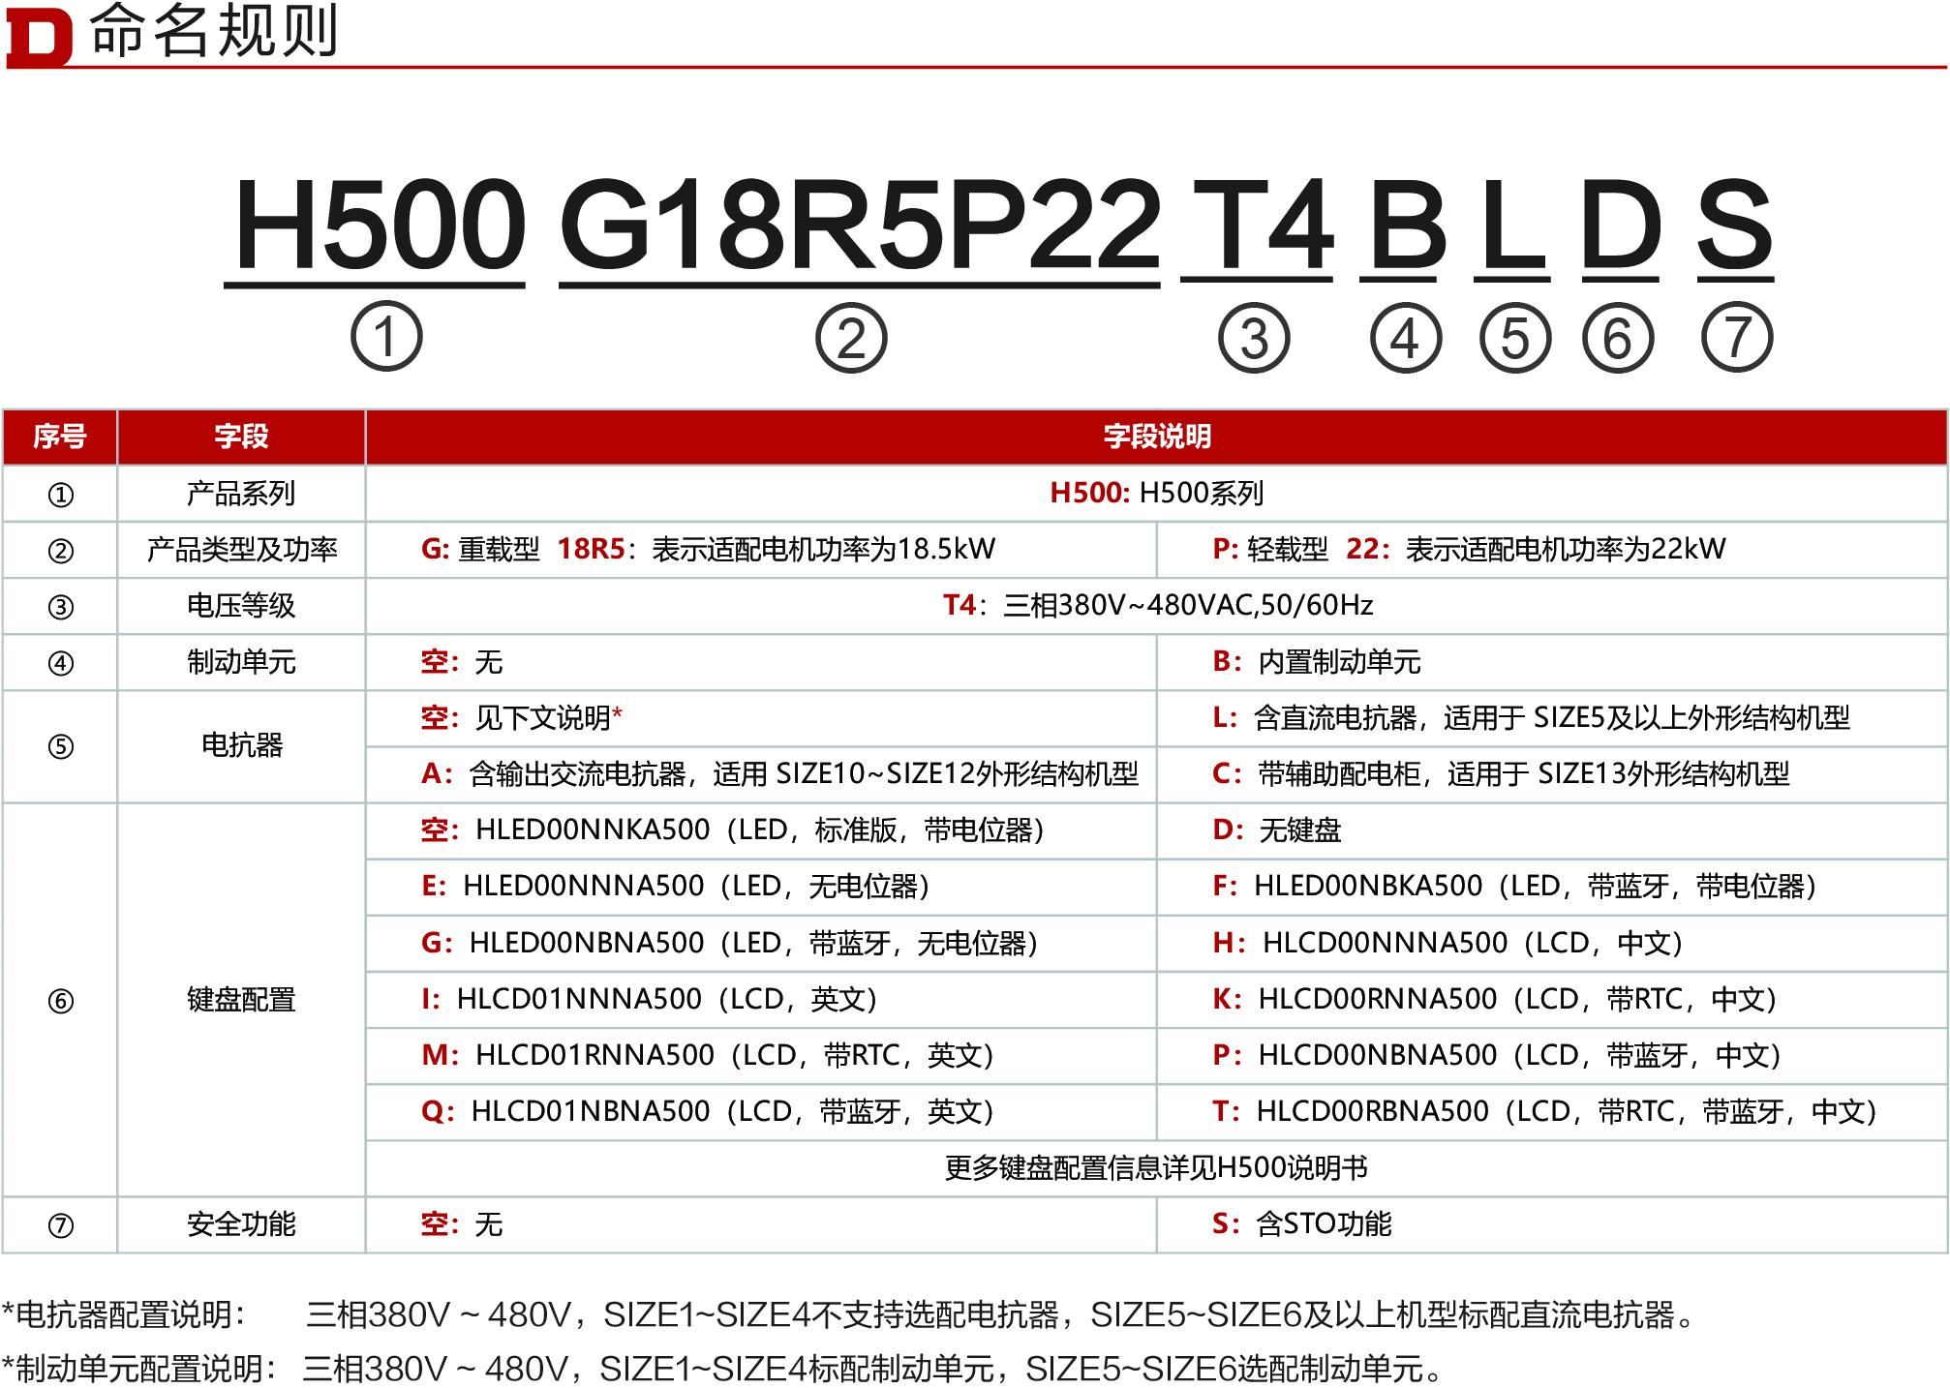Click the large letter S in model code
Image resolution: width=1950 pixels, height=1388 pixels.
pos(1735,226)
